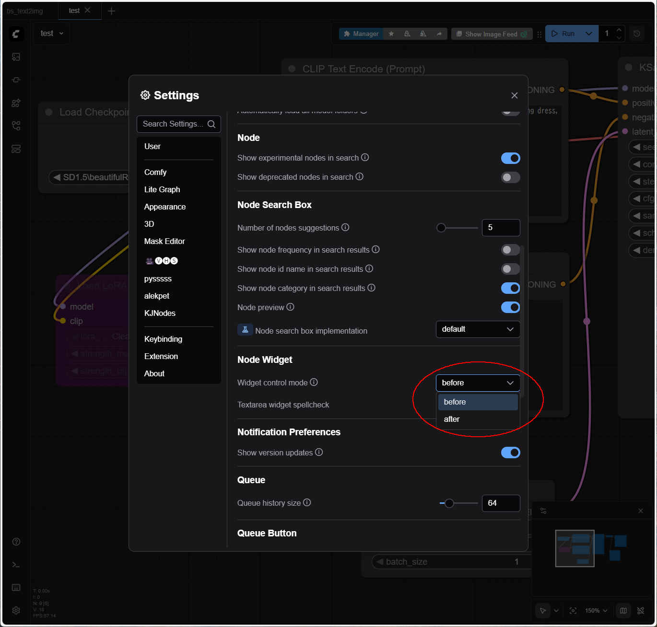This screenshot has height=627, width=657.
Task: Click the star icon in Manager toolbar
Action: tap(391, 34)
